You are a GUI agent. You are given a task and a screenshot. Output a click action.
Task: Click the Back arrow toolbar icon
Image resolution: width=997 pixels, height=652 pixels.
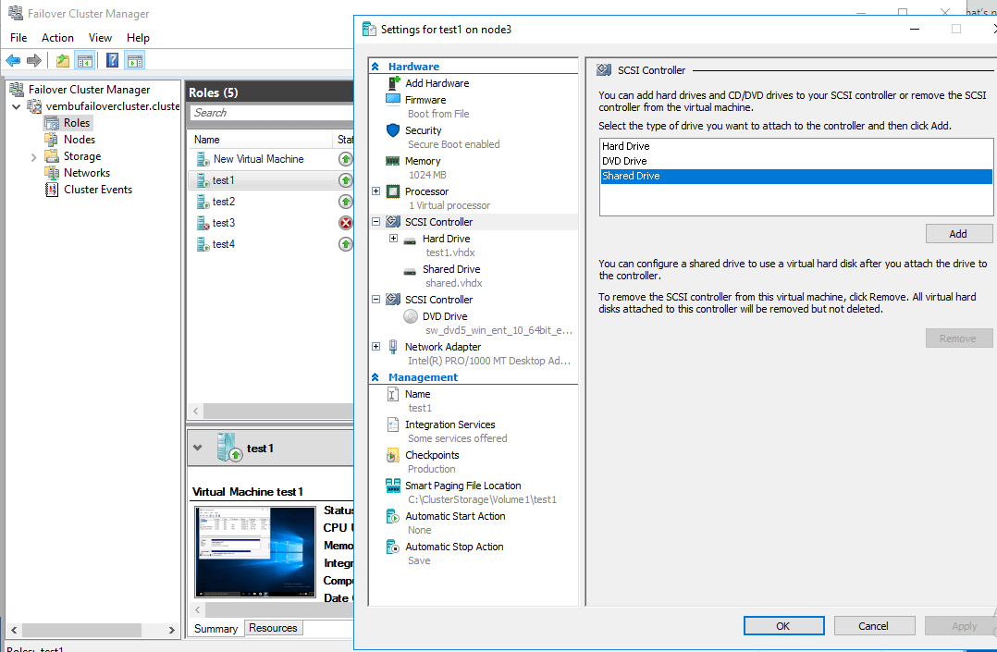tap(13, 60)
